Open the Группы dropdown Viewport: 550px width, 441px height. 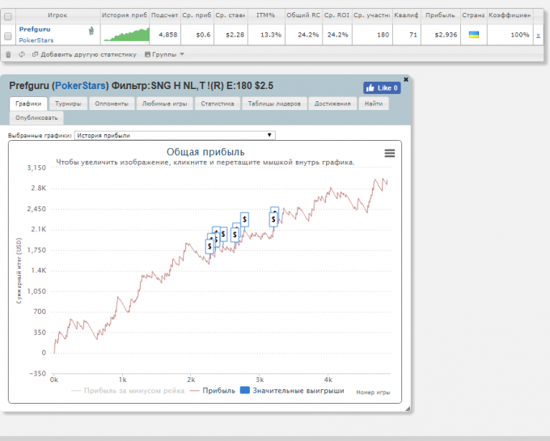coord(164,54)
